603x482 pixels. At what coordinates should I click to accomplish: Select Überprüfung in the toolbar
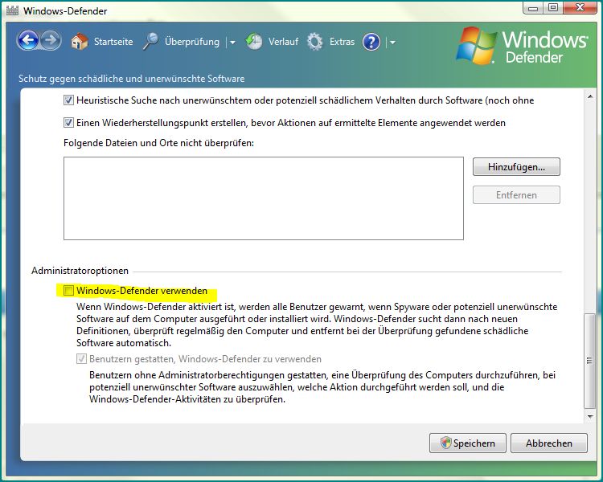tap(192, 42)
